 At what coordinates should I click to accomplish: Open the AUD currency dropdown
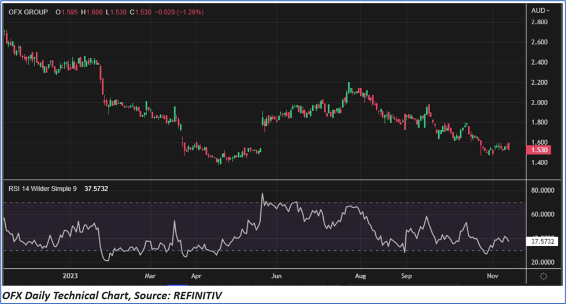(x=540, y=11)
